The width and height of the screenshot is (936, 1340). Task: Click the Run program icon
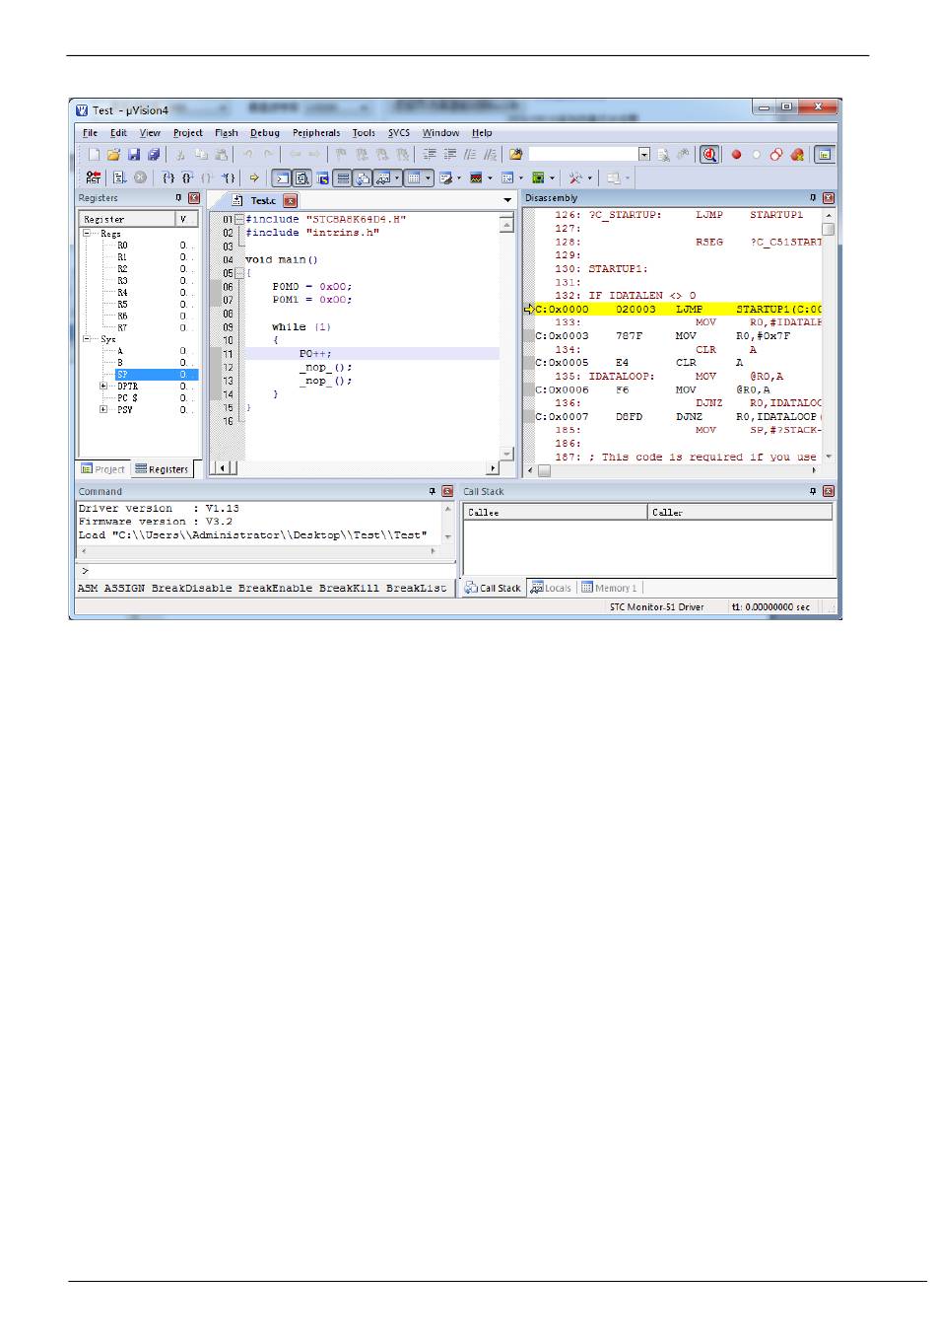tap(119, 177)
